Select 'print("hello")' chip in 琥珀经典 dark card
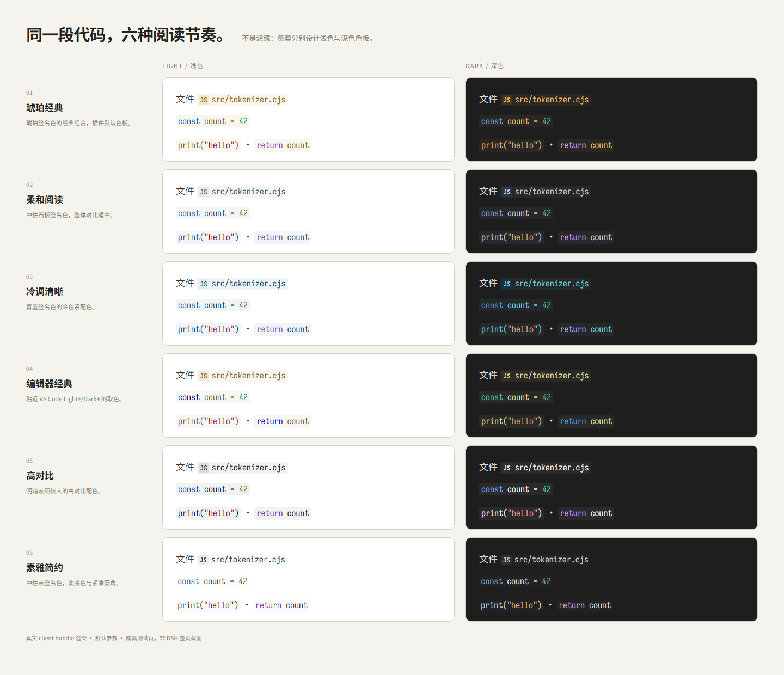784x675 pixels. click(x=512, y=145)
